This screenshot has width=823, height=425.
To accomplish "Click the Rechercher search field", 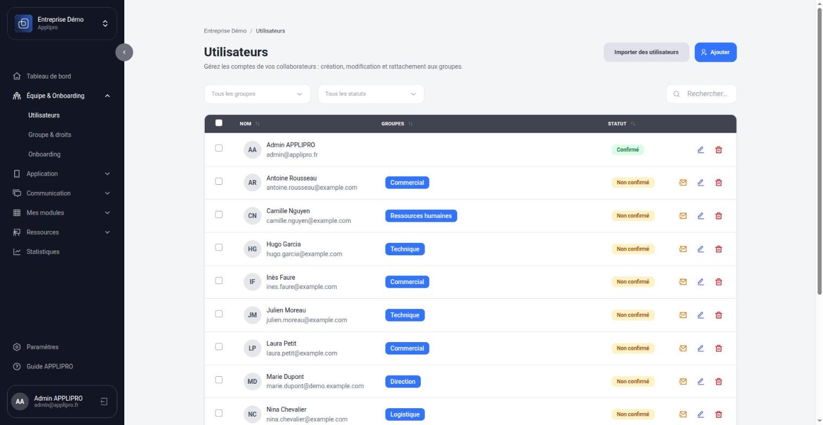I will pyautogui.click(x=701, y=94).
